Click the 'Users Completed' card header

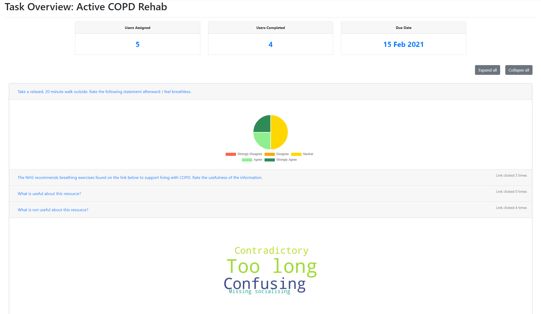(x=270, y=28)
